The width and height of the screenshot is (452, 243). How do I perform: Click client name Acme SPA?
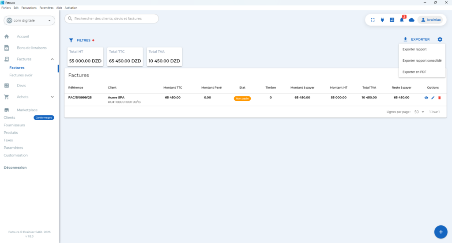click(116, 98)
